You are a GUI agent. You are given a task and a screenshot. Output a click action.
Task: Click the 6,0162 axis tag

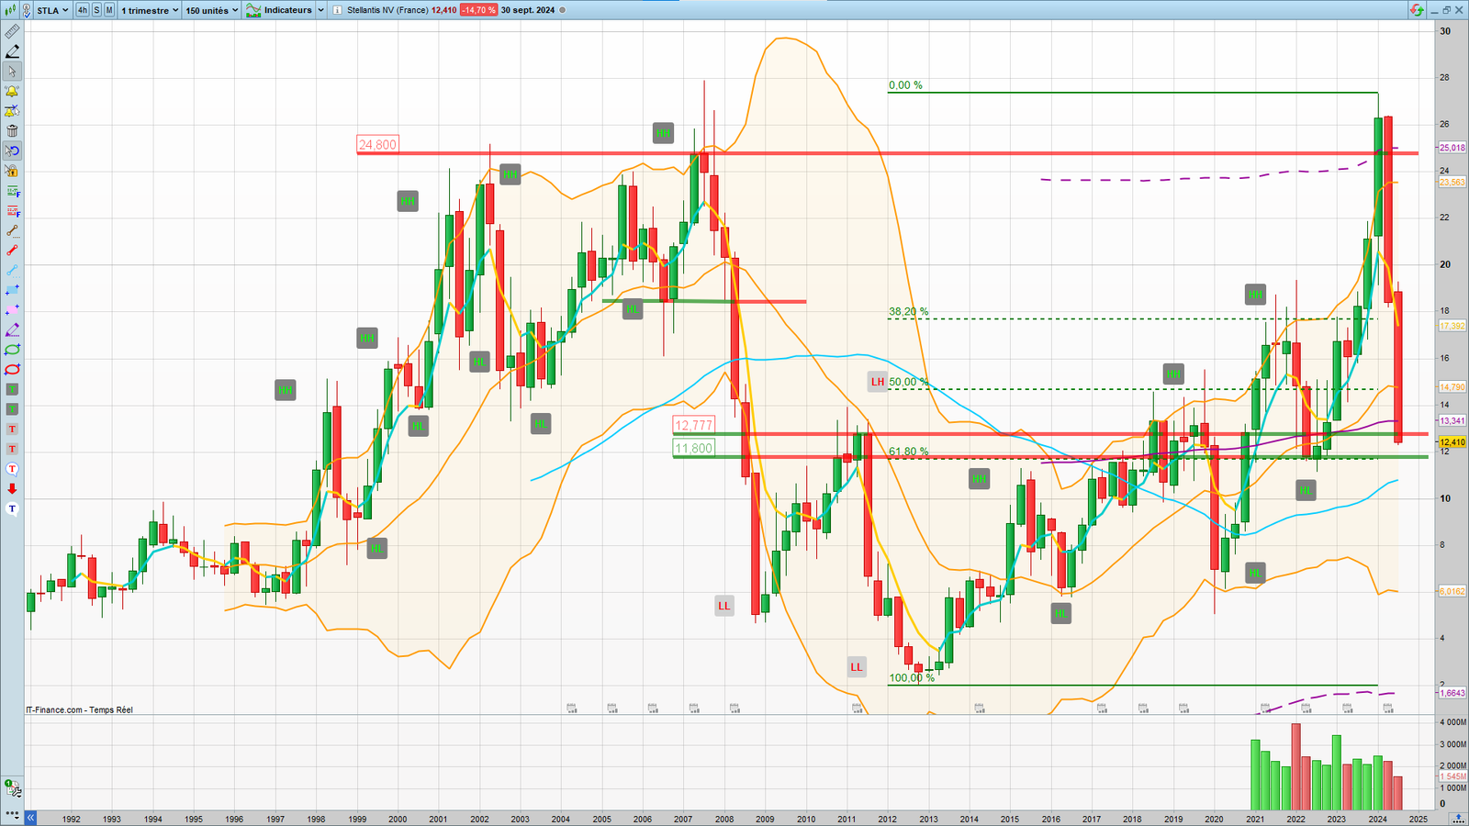point(1452,592)
